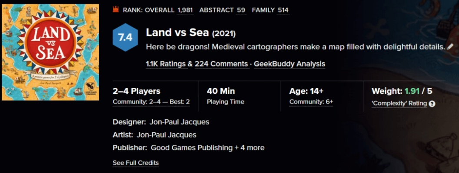Click the Community 2–4 player count poll

151,102
